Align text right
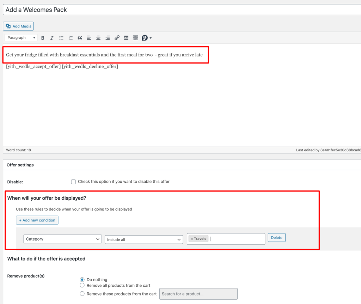The image size is (361, 304). click(x=108, y=38)
